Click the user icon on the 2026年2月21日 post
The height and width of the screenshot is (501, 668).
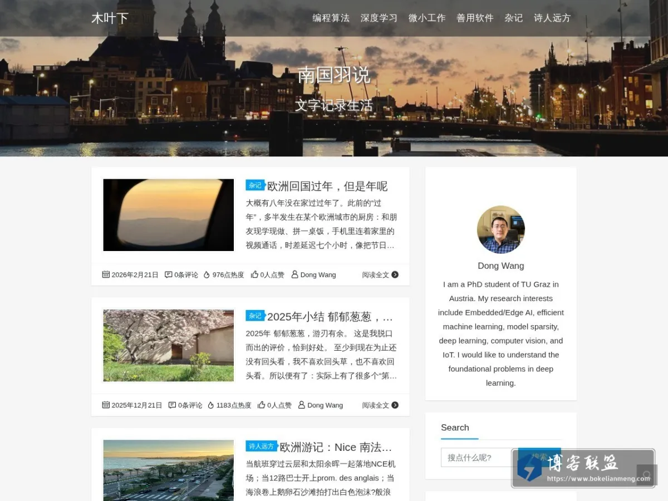point(295,274)
